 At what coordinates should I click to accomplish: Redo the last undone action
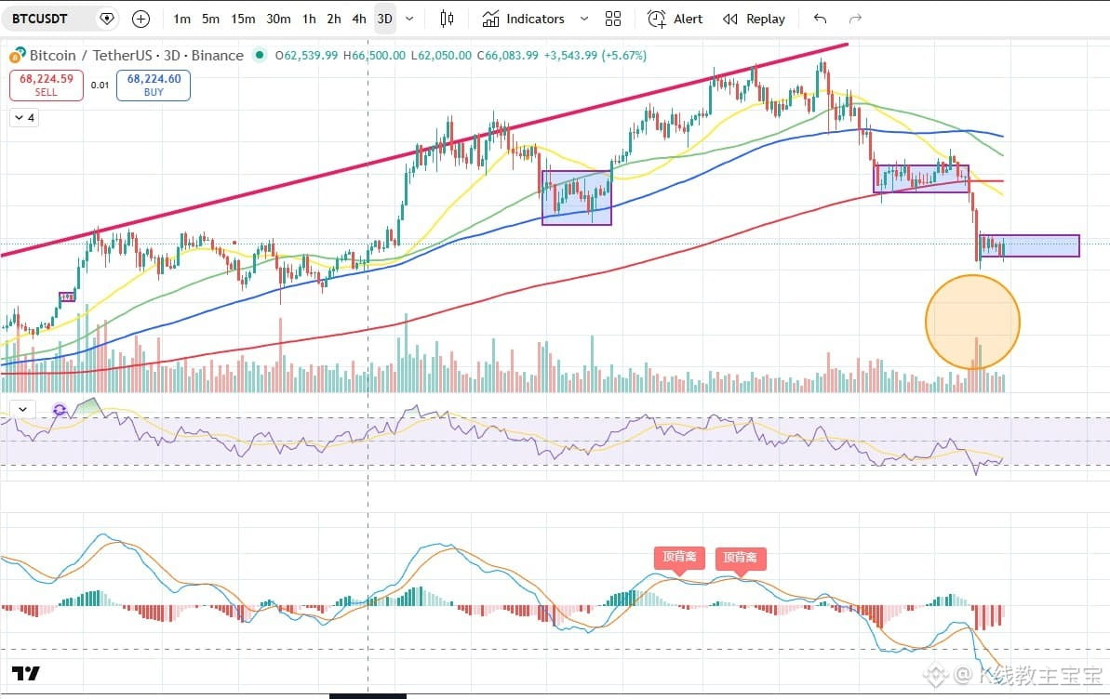(x=855, y=20)
